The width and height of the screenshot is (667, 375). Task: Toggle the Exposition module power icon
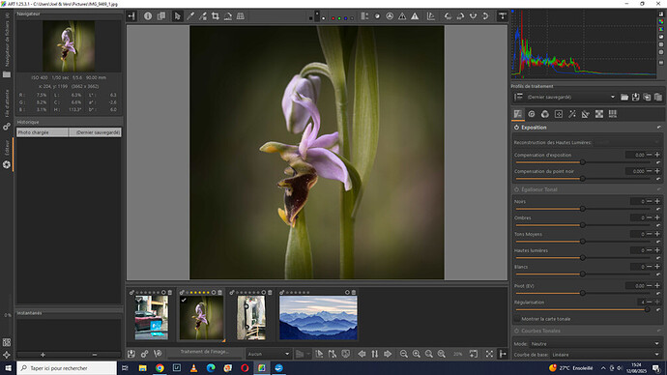[516, 128]
